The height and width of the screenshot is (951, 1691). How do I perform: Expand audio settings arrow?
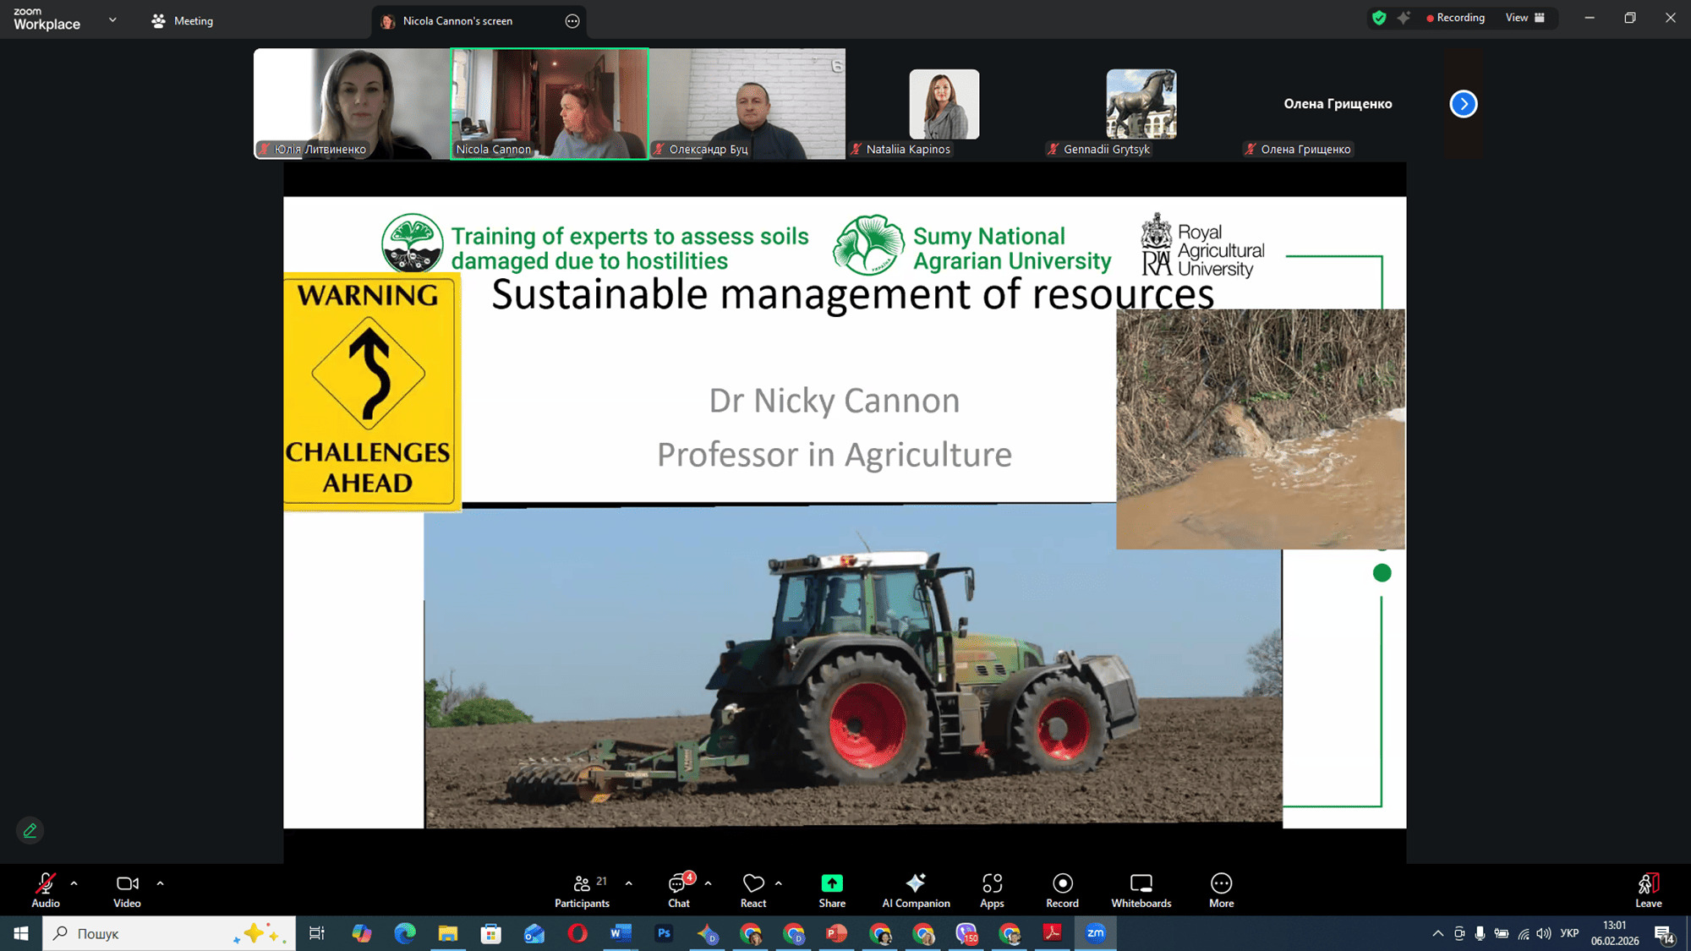(74, 883)
